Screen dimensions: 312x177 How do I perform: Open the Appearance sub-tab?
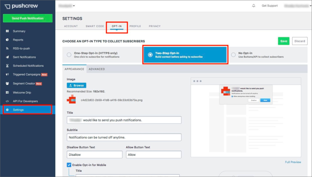coord(74,69)
